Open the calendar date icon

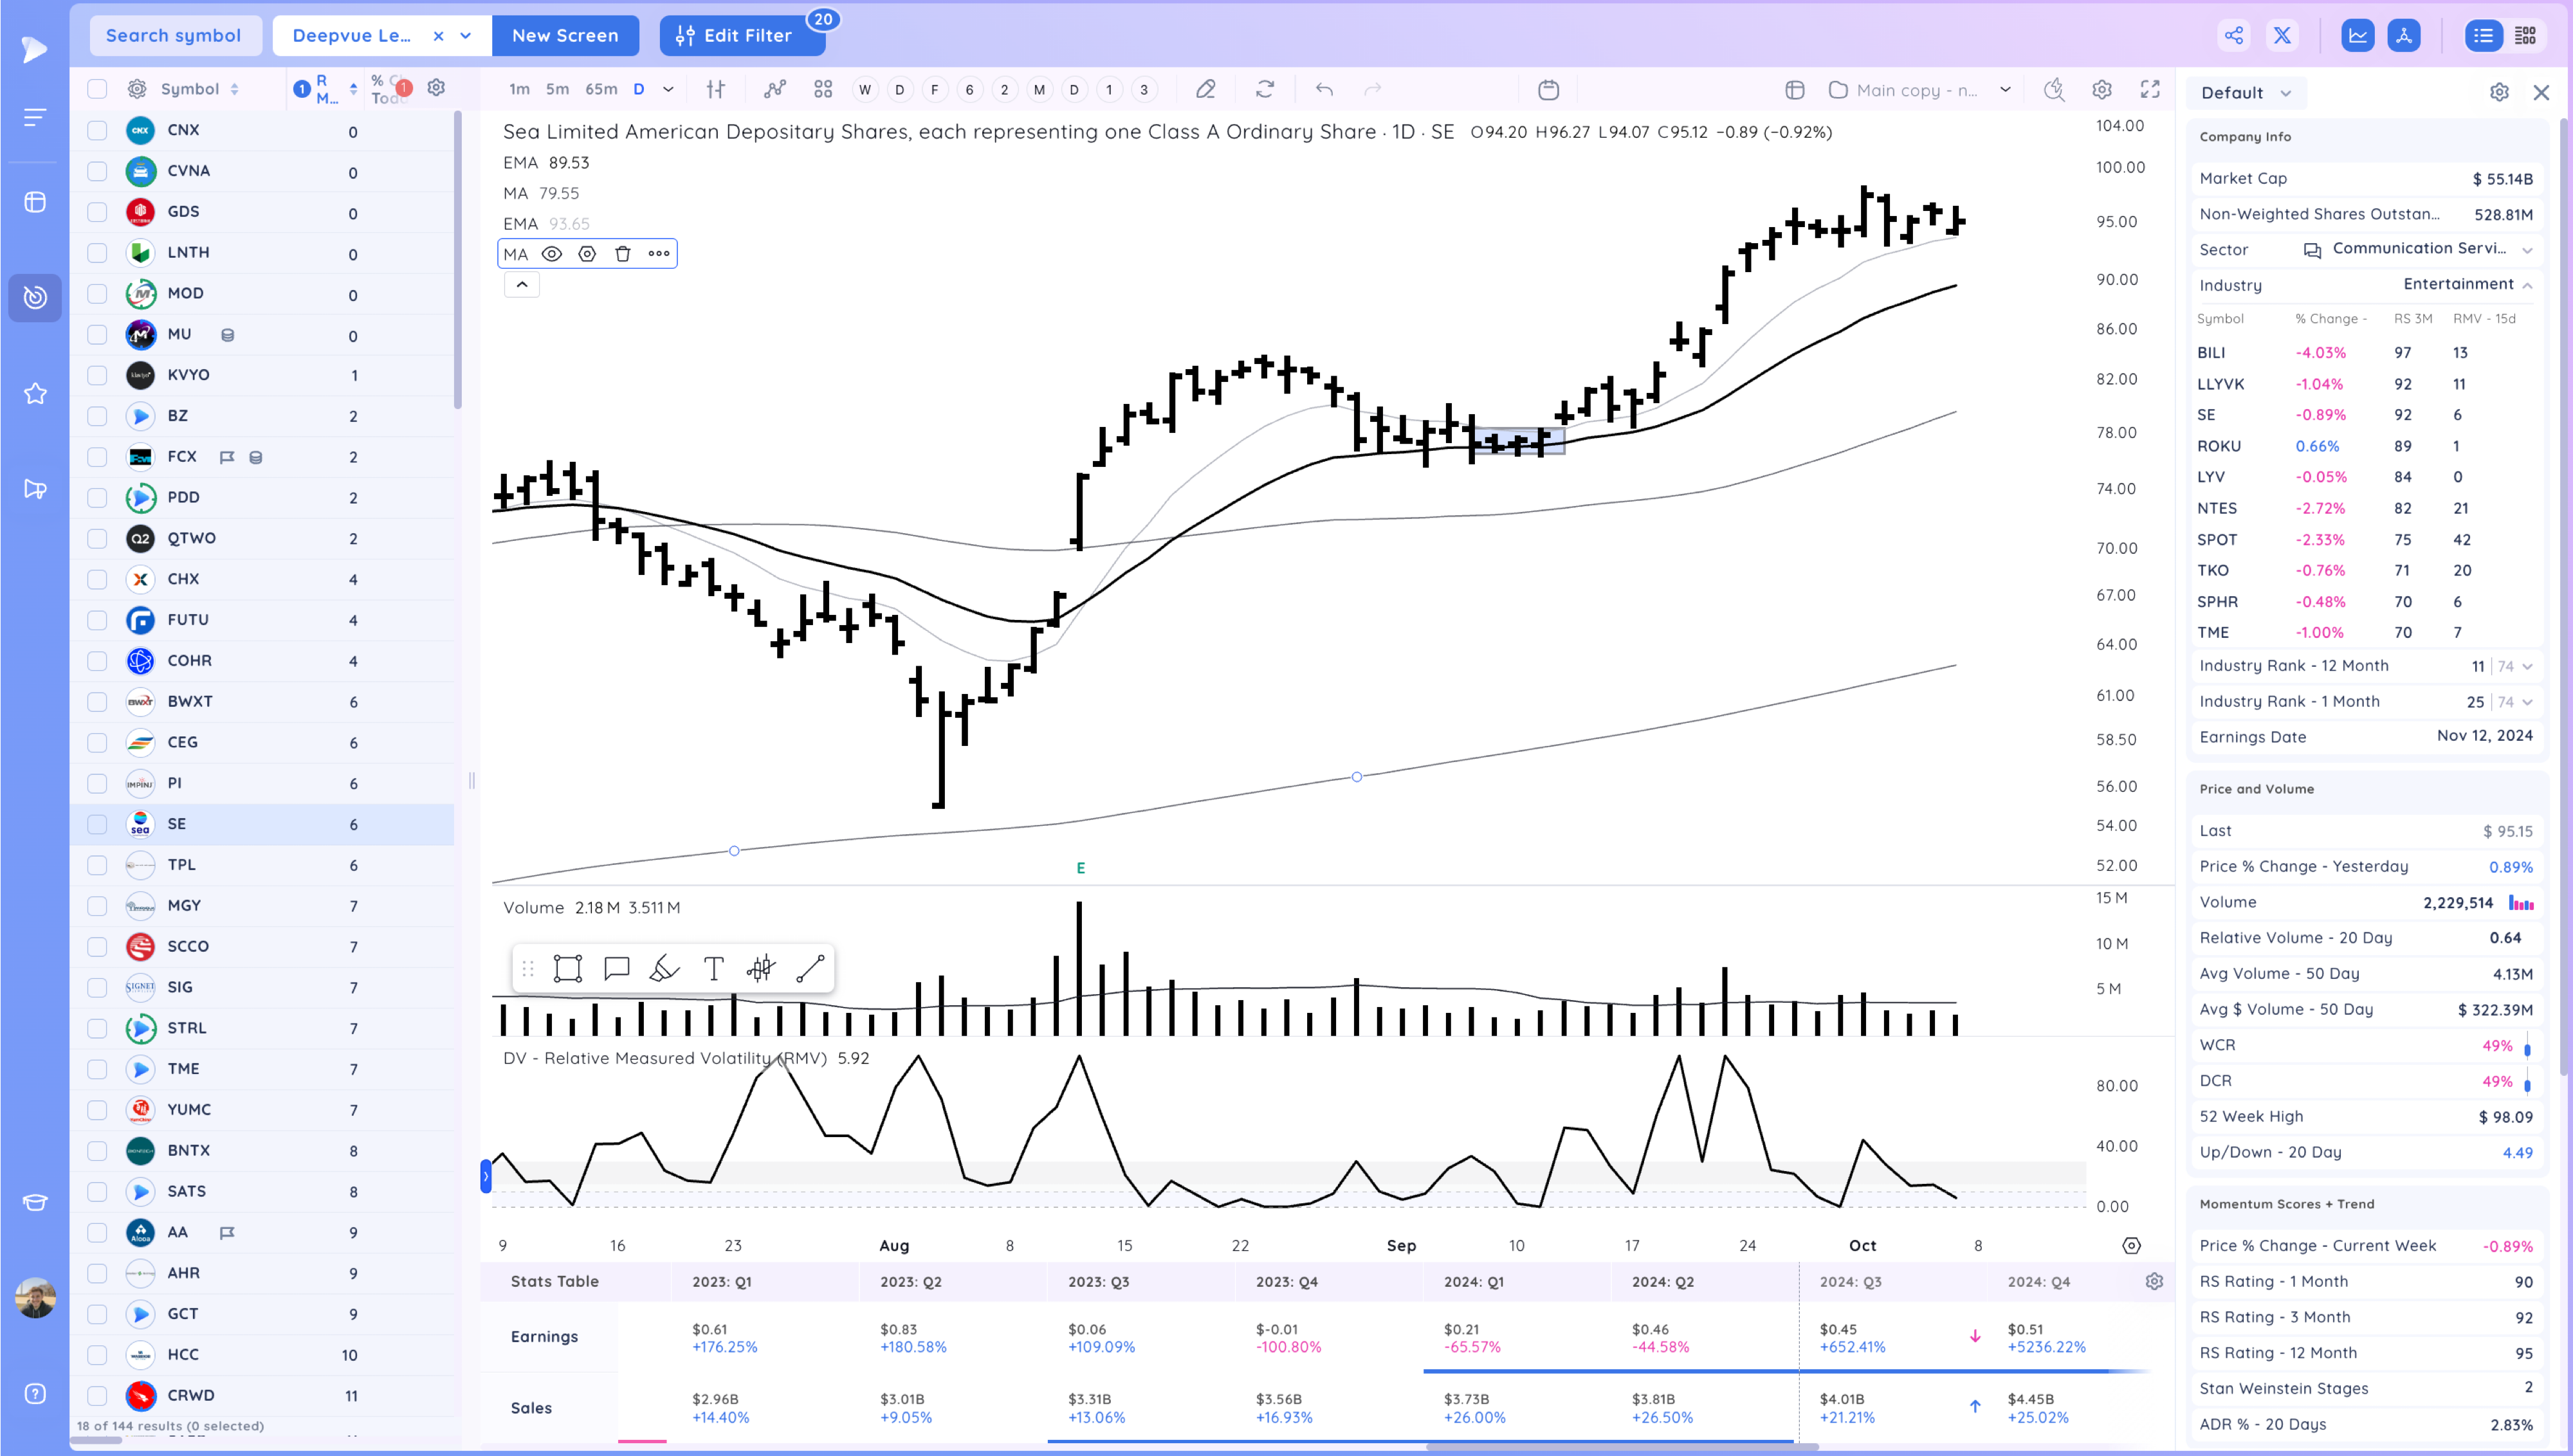click(x=1548, y=90)
